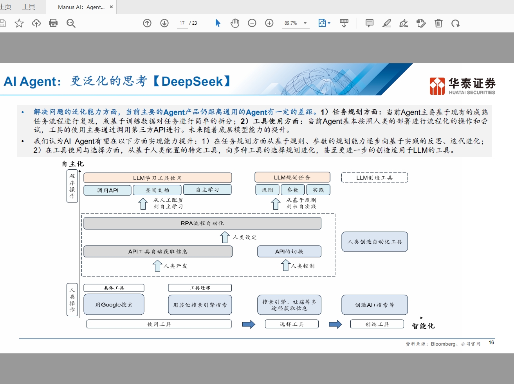The height and width of the screenshot is (384, 514).
Task: Click the page number field showing 17
Action: point(182,24)
